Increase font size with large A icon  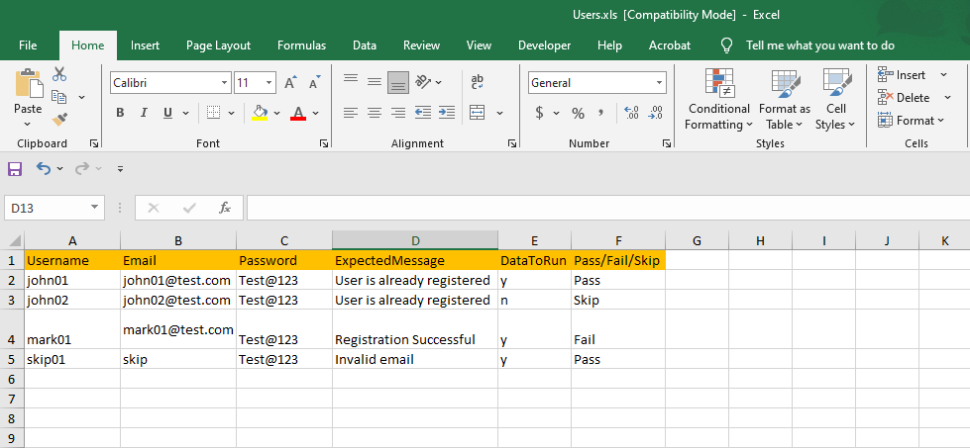(290, 83)
